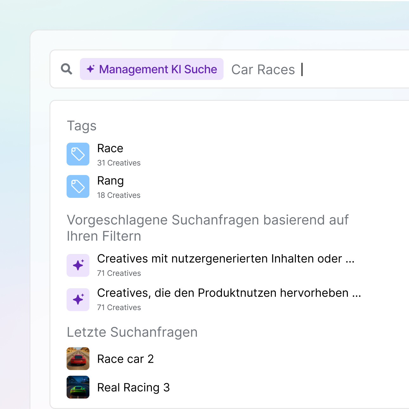409x409 pixels.
Task: Click the blue tag icon beside Race
Action: 78,154
